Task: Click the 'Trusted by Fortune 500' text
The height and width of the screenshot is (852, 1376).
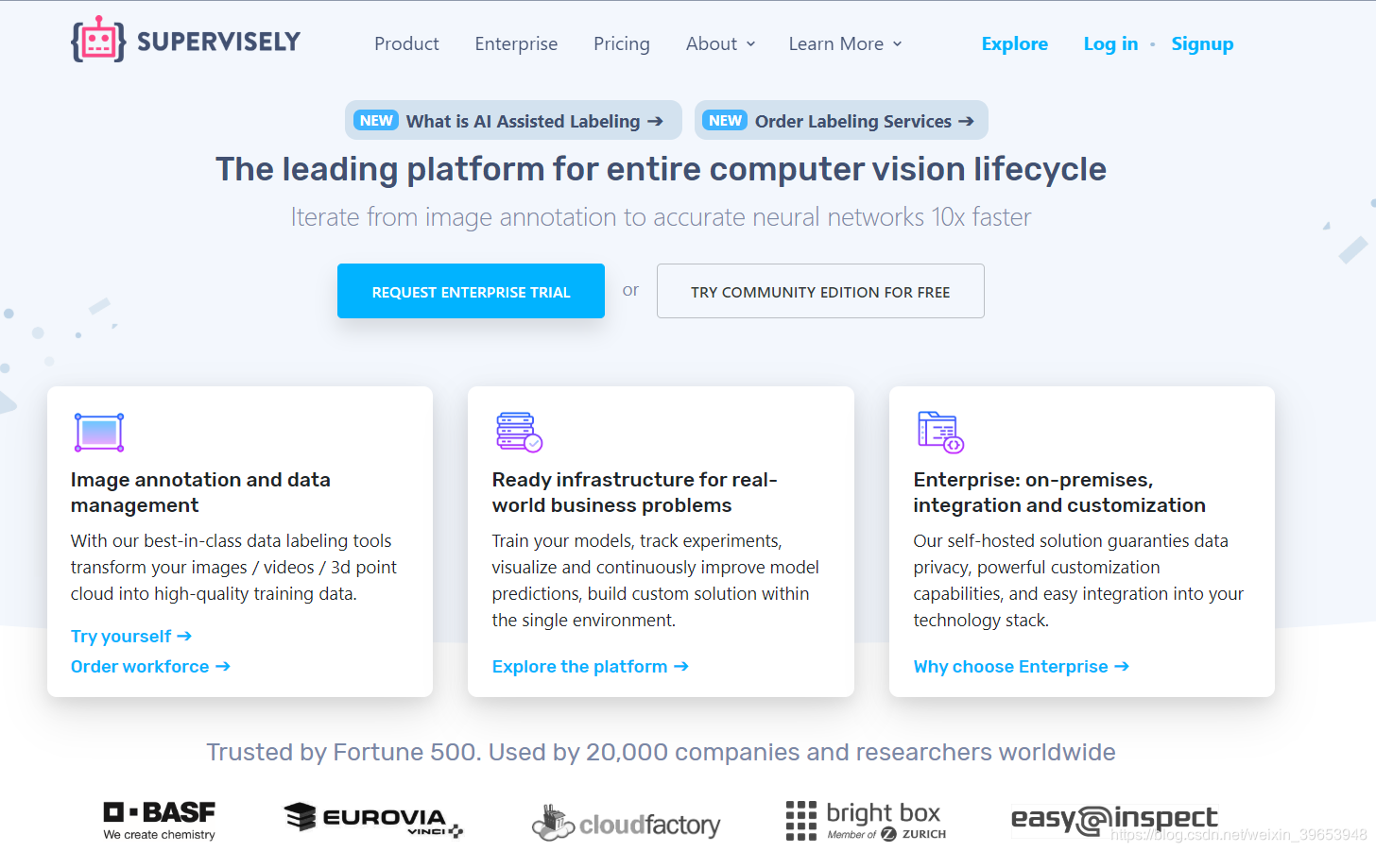Action: pyautogui.click(x=661, y=752)
